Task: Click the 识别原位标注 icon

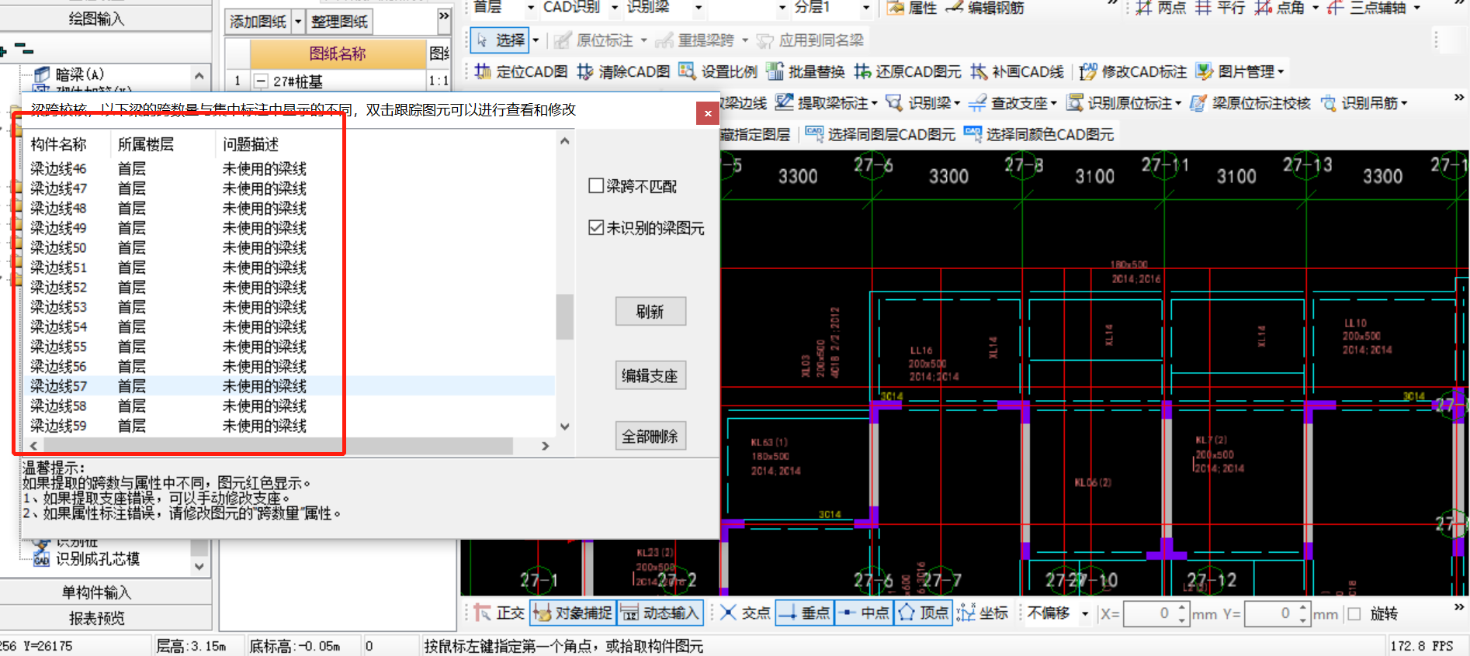Action: point(1074,102)
